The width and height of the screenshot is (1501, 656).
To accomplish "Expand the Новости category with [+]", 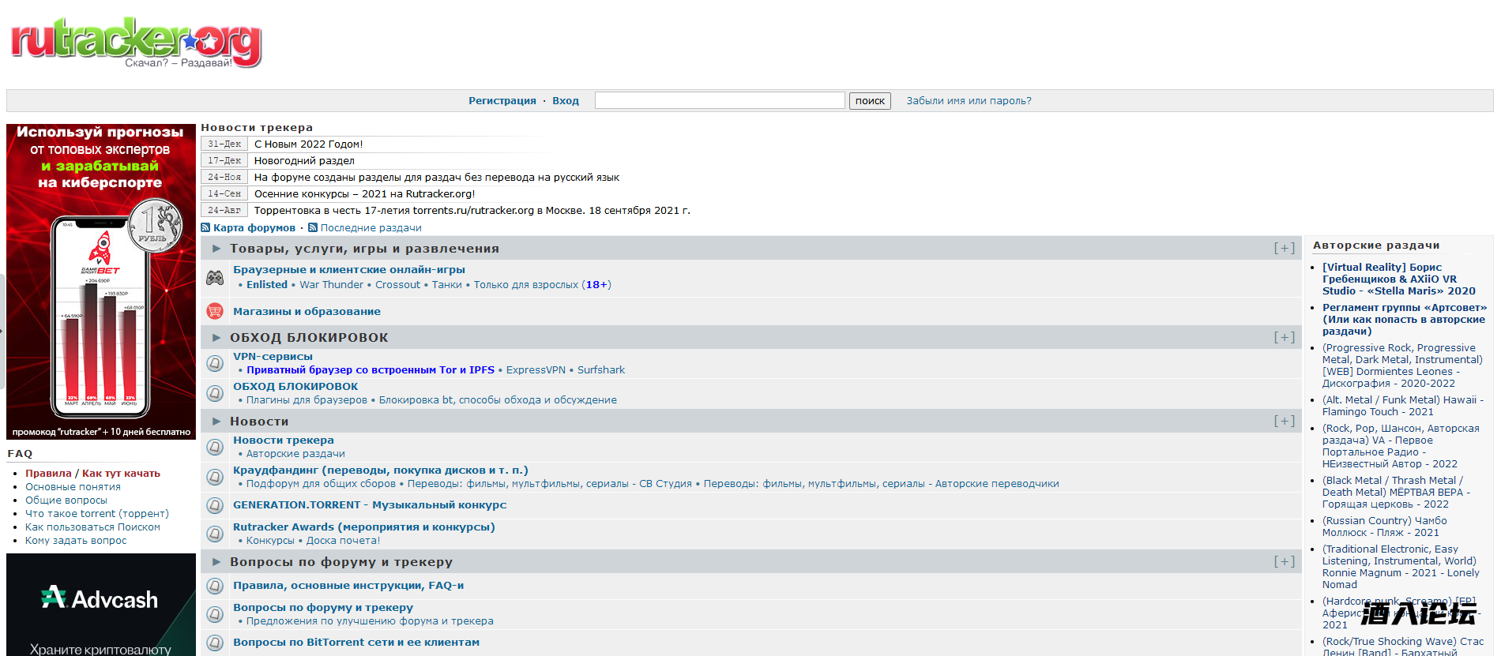I will pyautogui.click(x=1284, y=421).
